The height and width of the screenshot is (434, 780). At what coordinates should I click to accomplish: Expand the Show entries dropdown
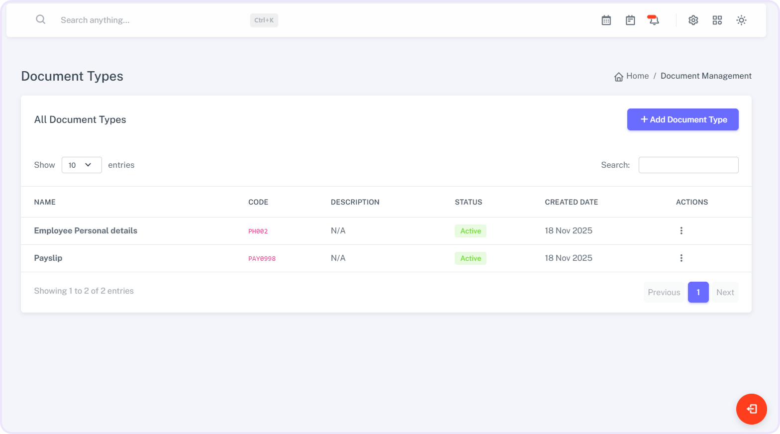tap(82, 165)
